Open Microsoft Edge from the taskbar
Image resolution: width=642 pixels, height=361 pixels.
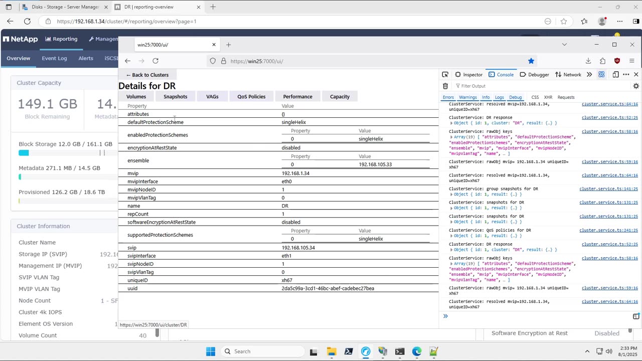coord(417,351)
